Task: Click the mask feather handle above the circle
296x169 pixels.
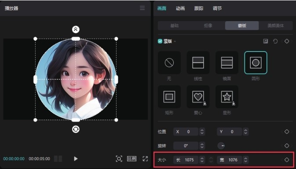Action: (76, 29)
